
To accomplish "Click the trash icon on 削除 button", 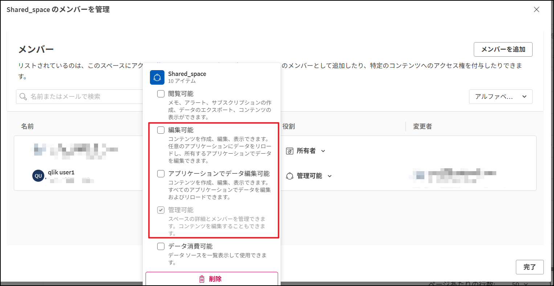I will pos(202,279).
